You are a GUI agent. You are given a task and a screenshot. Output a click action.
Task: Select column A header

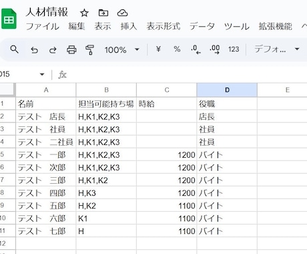point(46,90)
